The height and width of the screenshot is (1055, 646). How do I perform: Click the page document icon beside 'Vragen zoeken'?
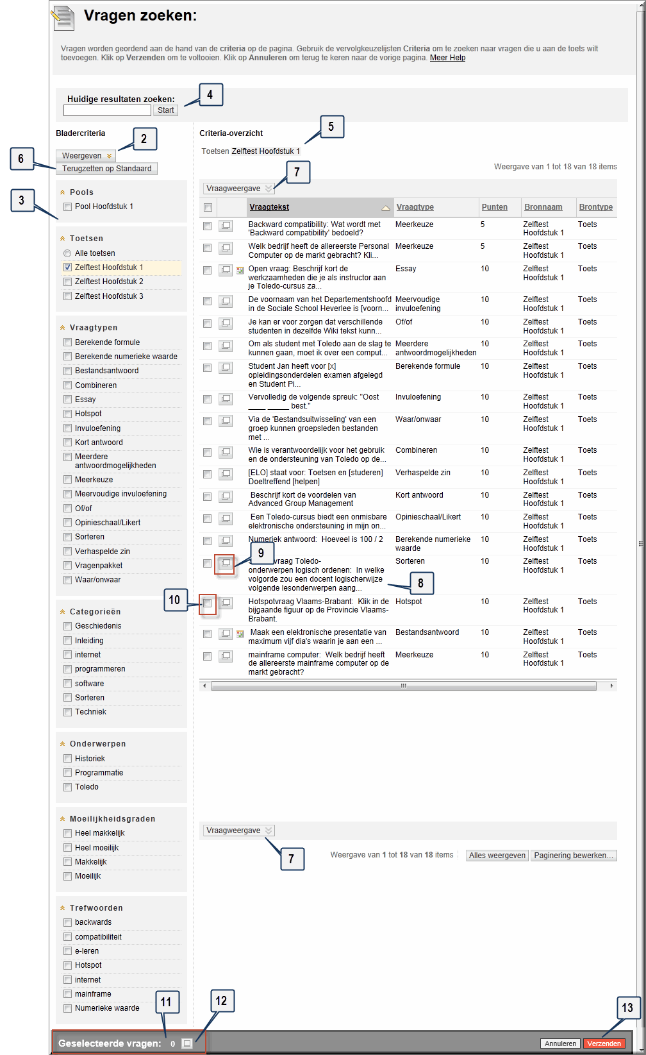(63, 18)
